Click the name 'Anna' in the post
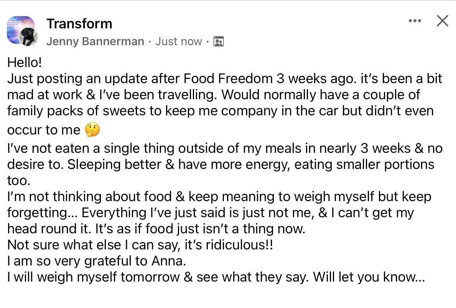This screenshot has width=456, height=308. point(168,260)
